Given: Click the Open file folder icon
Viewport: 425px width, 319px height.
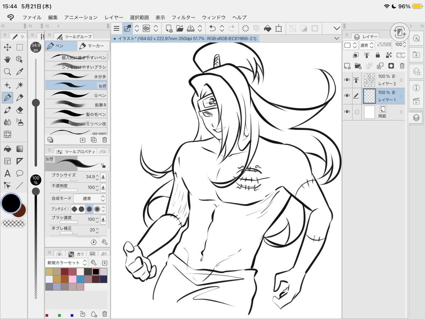Looking at the screenshot, I should pyautogui.click(x=180, y=28).
